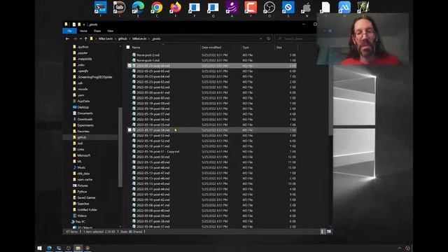Open the Firefox desktop shortcut

point(176,8)
